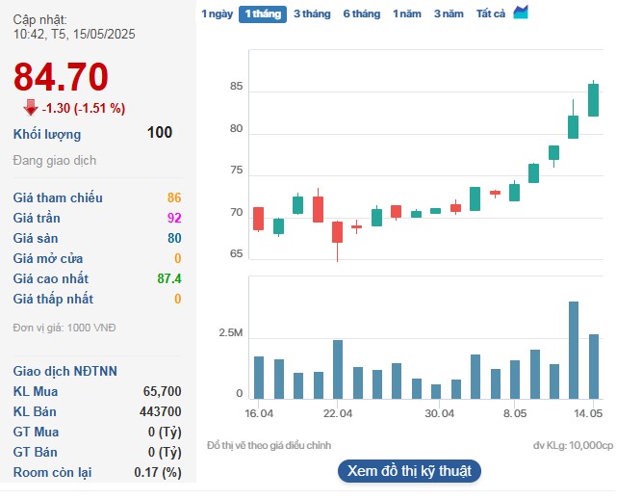Screen dimensions: 642x499
Task: Click the Giá tham chiếu label
Action: pos(58,197)
